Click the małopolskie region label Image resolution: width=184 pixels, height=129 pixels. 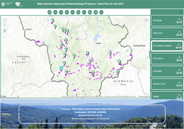click(x=139, y=45)
